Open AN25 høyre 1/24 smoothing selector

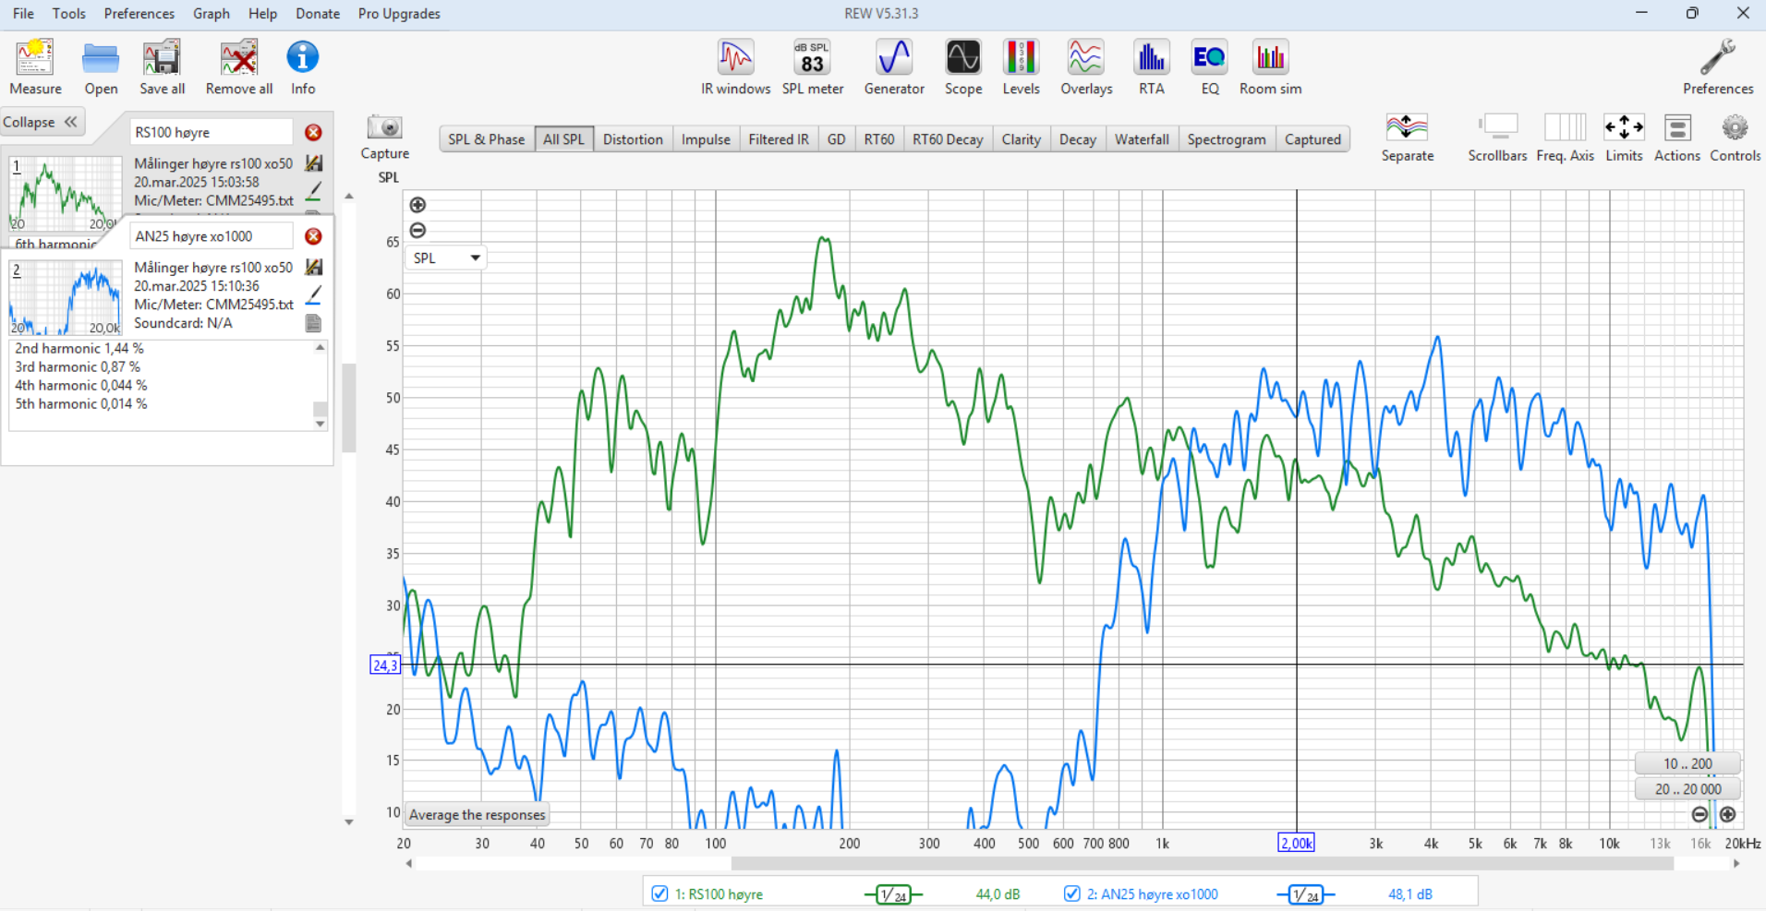[1305, 894]
